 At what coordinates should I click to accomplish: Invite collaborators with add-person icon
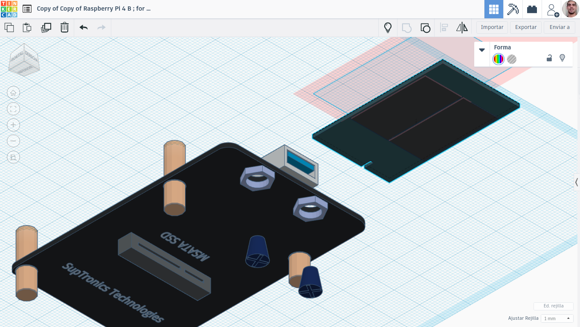[x=552, y=10]
